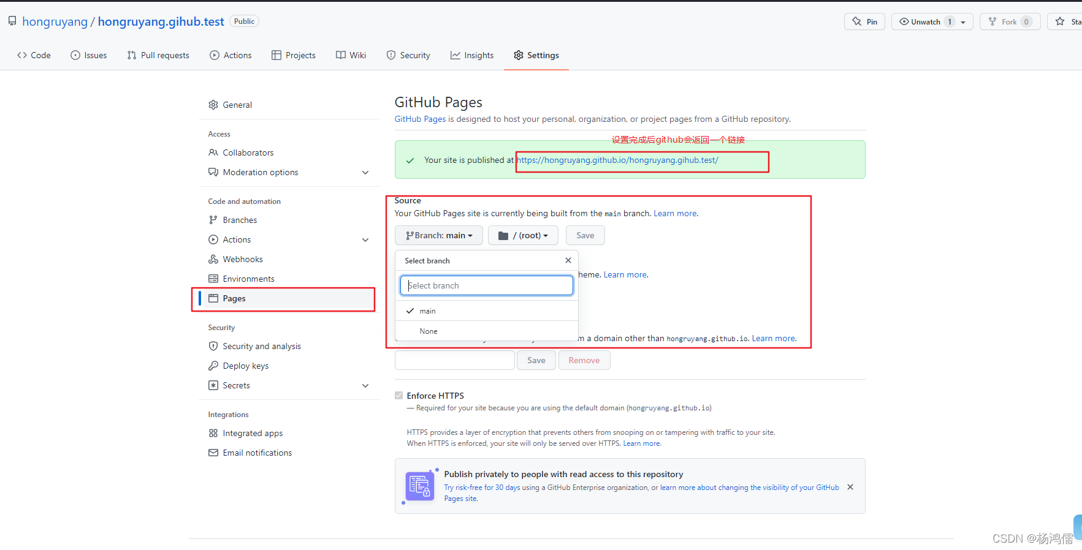
Task: Click the Star icon
Action: pyautogui.click(x=1060, y=21)
